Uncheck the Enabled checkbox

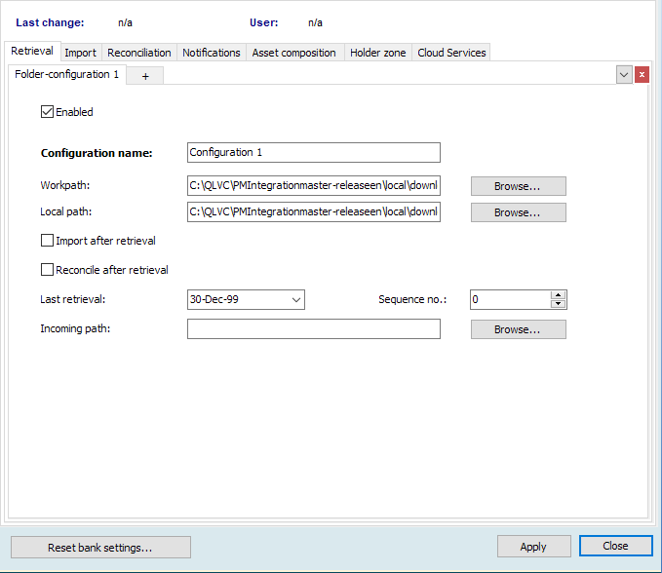[47, 112]
